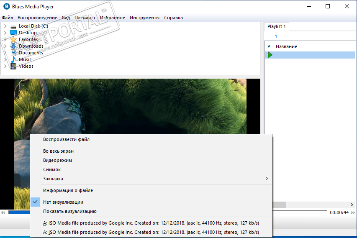
Task: Expand the Desktop tree node
Action: point(5,33)
